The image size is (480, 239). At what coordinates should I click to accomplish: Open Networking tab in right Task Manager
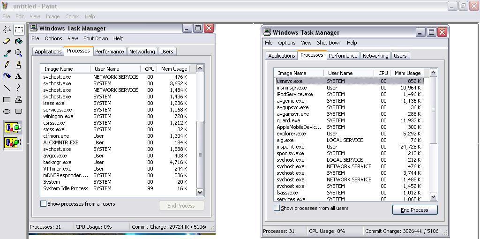(375, 56)
